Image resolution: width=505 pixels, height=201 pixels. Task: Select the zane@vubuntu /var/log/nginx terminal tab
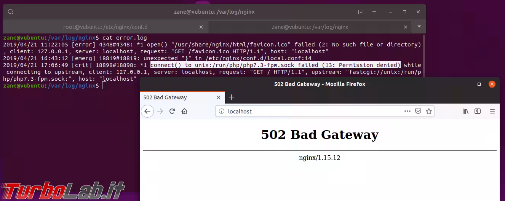(310, 27)
